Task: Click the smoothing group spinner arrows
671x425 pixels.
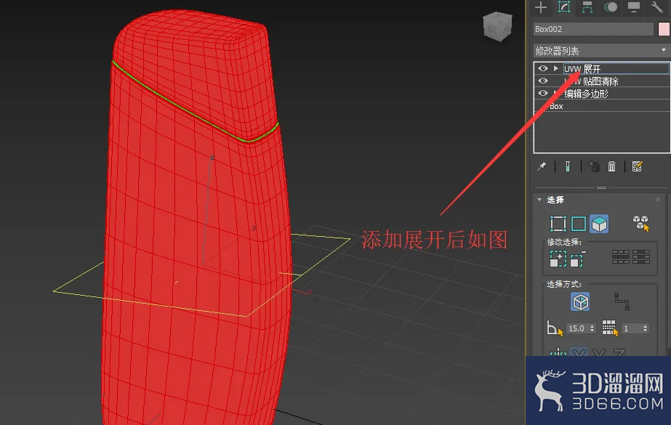Action: point(646,328)
